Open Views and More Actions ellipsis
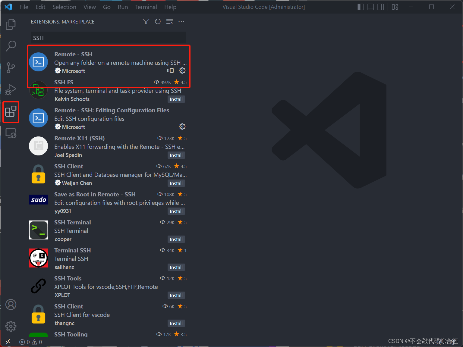Image resolution: width=463 pixels, height=347 pixels. pyautogui.click(x=181, y=21)
